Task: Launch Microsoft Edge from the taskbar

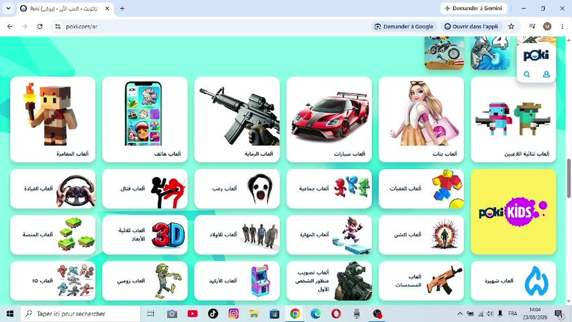Action: tap(316, 314)
